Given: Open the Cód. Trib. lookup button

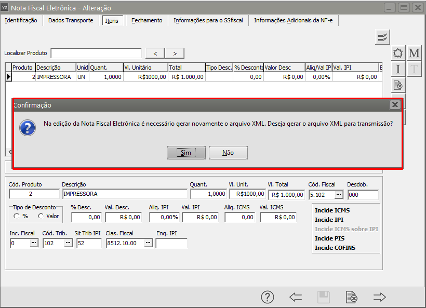Looking at the screenshot, I should pyautogui.click(x=68, y=243).
